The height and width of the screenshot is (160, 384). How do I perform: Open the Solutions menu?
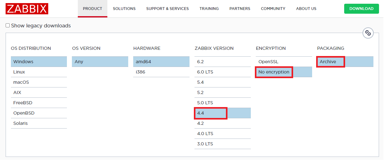(x=124, y=9)
